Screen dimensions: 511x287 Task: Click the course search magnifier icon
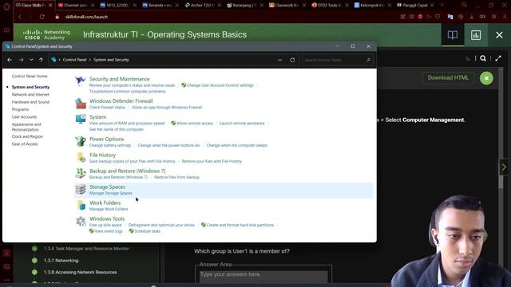click(x=483, y=58)
